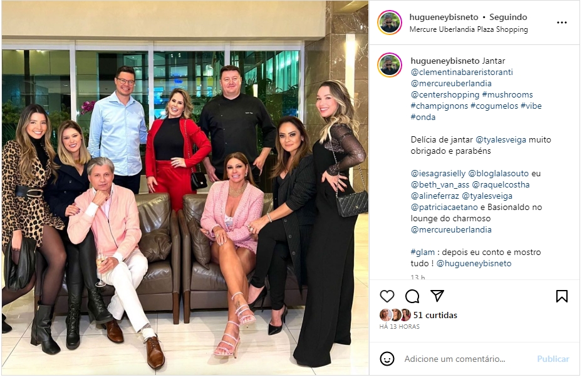
Task: Like the post with the heart icon
Action: (x=387, y=296)
